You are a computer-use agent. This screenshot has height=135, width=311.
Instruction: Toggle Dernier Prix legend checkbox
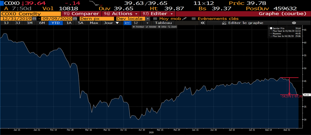point(271,28)
